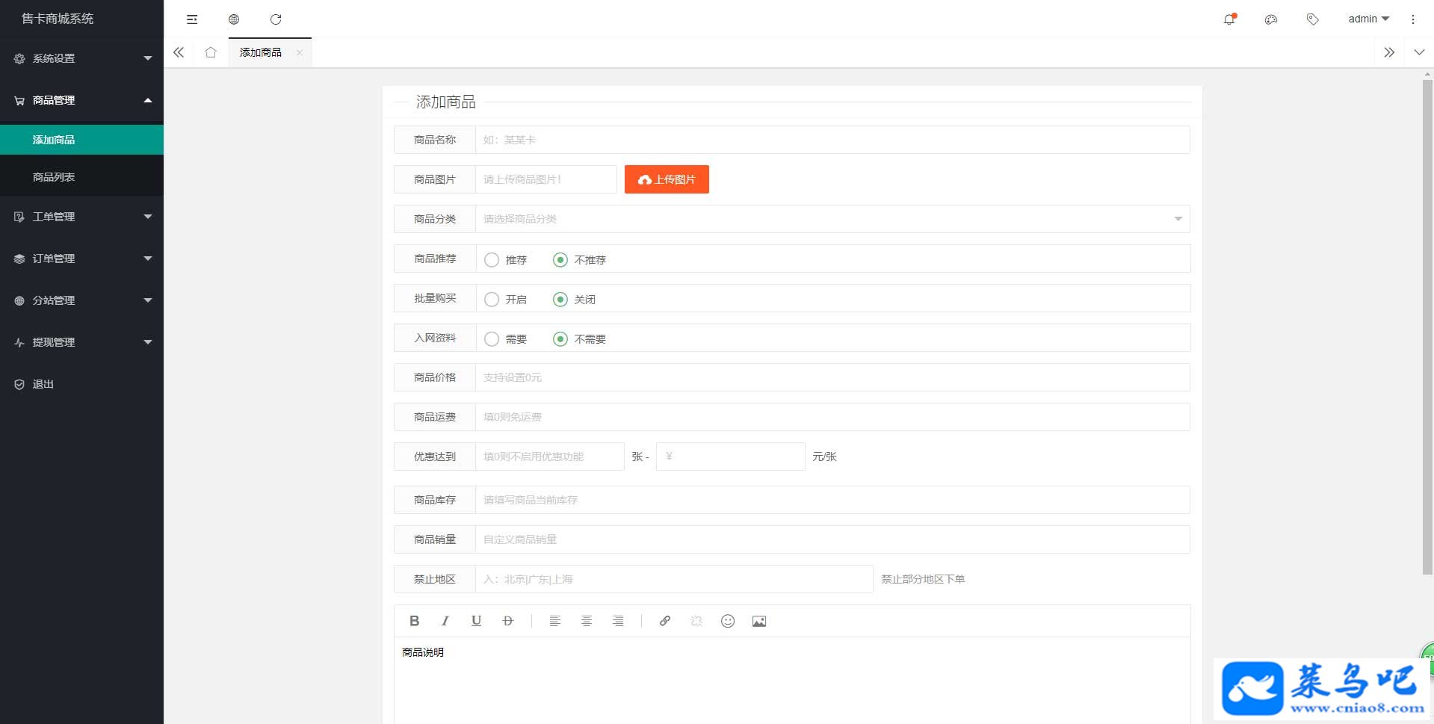Screen dimensions: 1434x724
Task: Focus the 商品库存 input field
Action: tap(832, 500)
